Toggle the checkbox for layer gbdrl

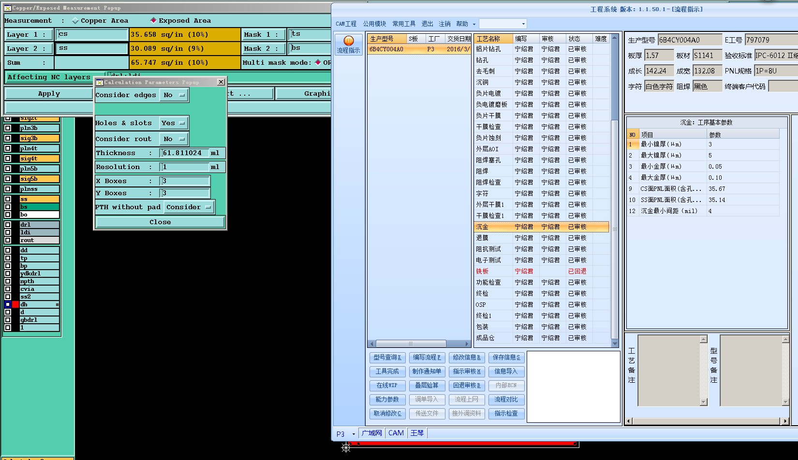pos(8,320)
